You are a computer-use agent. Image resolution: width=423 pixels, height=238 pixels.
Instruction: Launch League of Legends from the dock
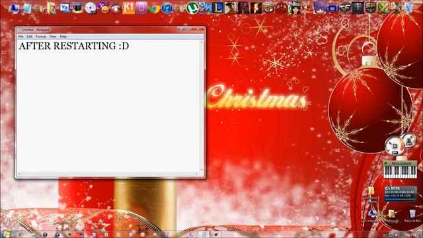coord(217,7)
